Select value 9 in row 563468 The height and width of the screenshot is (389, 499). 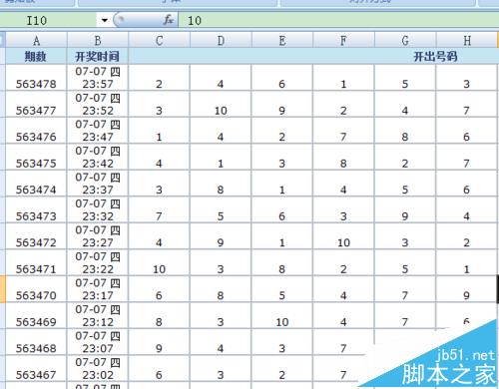tap(159, 342)
